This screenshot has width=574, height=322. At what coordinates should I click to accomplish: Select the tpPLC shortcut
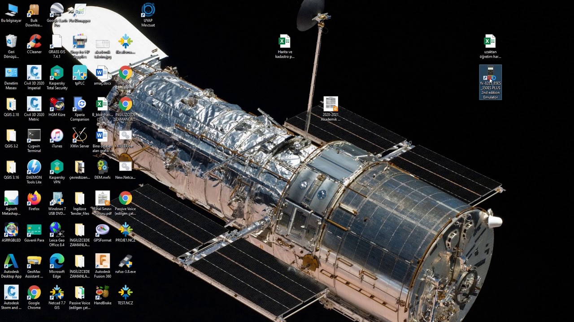(x=80, y=76)
